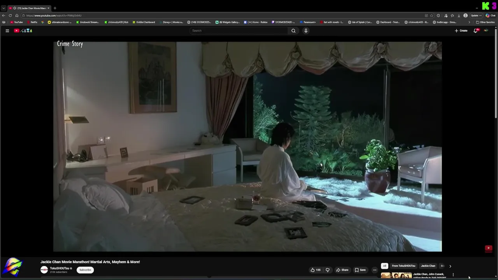
Task: Open the s1ckmodzs420 | Kick bookmark
Action: point(116,22)
